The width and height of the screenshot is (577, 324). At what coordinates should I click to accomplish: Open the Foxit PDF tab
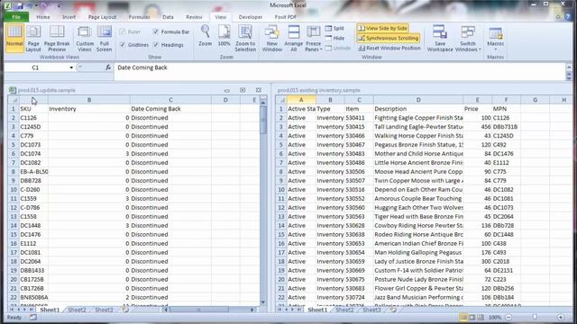point(285,17)
